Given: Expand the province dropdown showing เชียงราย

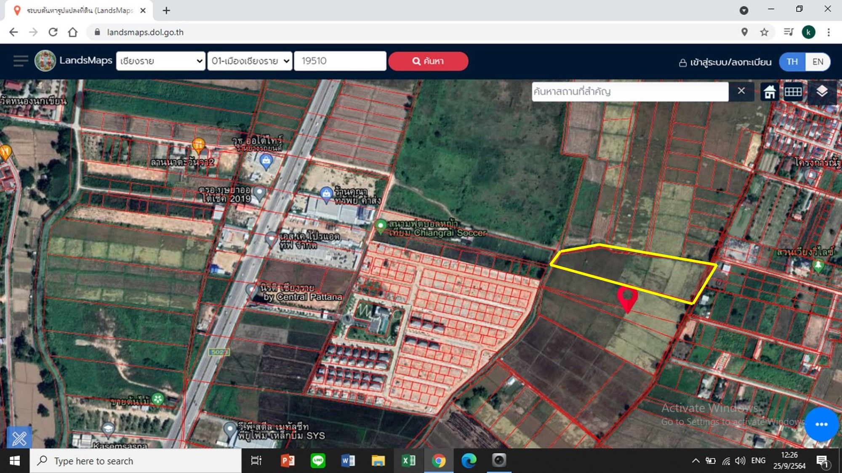Looking at the screenshot, I should (161, 61).
